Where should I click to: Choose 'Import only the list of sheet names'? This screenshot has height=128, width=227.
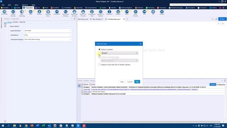99,65
